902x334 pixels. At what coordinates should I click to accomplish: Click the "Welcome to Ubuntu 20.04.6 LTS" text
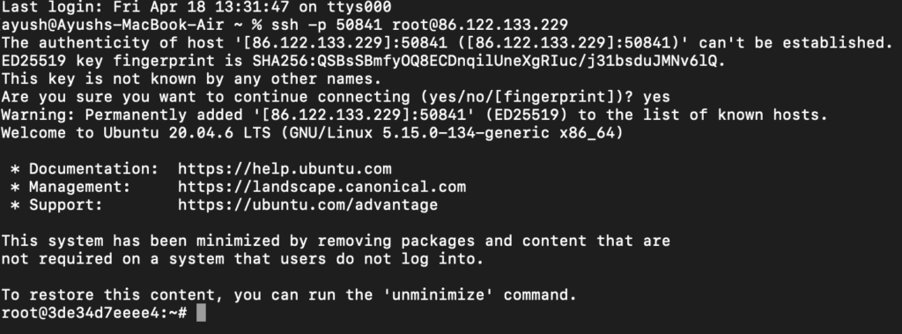(x=137, y=133)
